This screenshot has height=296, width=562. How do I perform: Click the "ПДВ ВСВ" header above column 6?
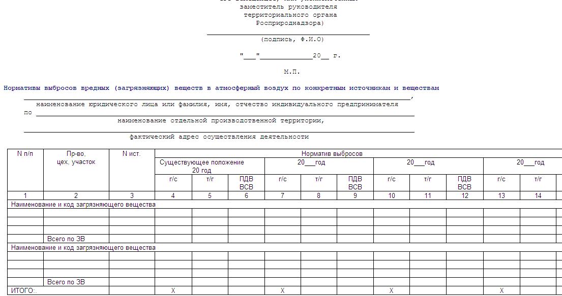click(246, 183)
